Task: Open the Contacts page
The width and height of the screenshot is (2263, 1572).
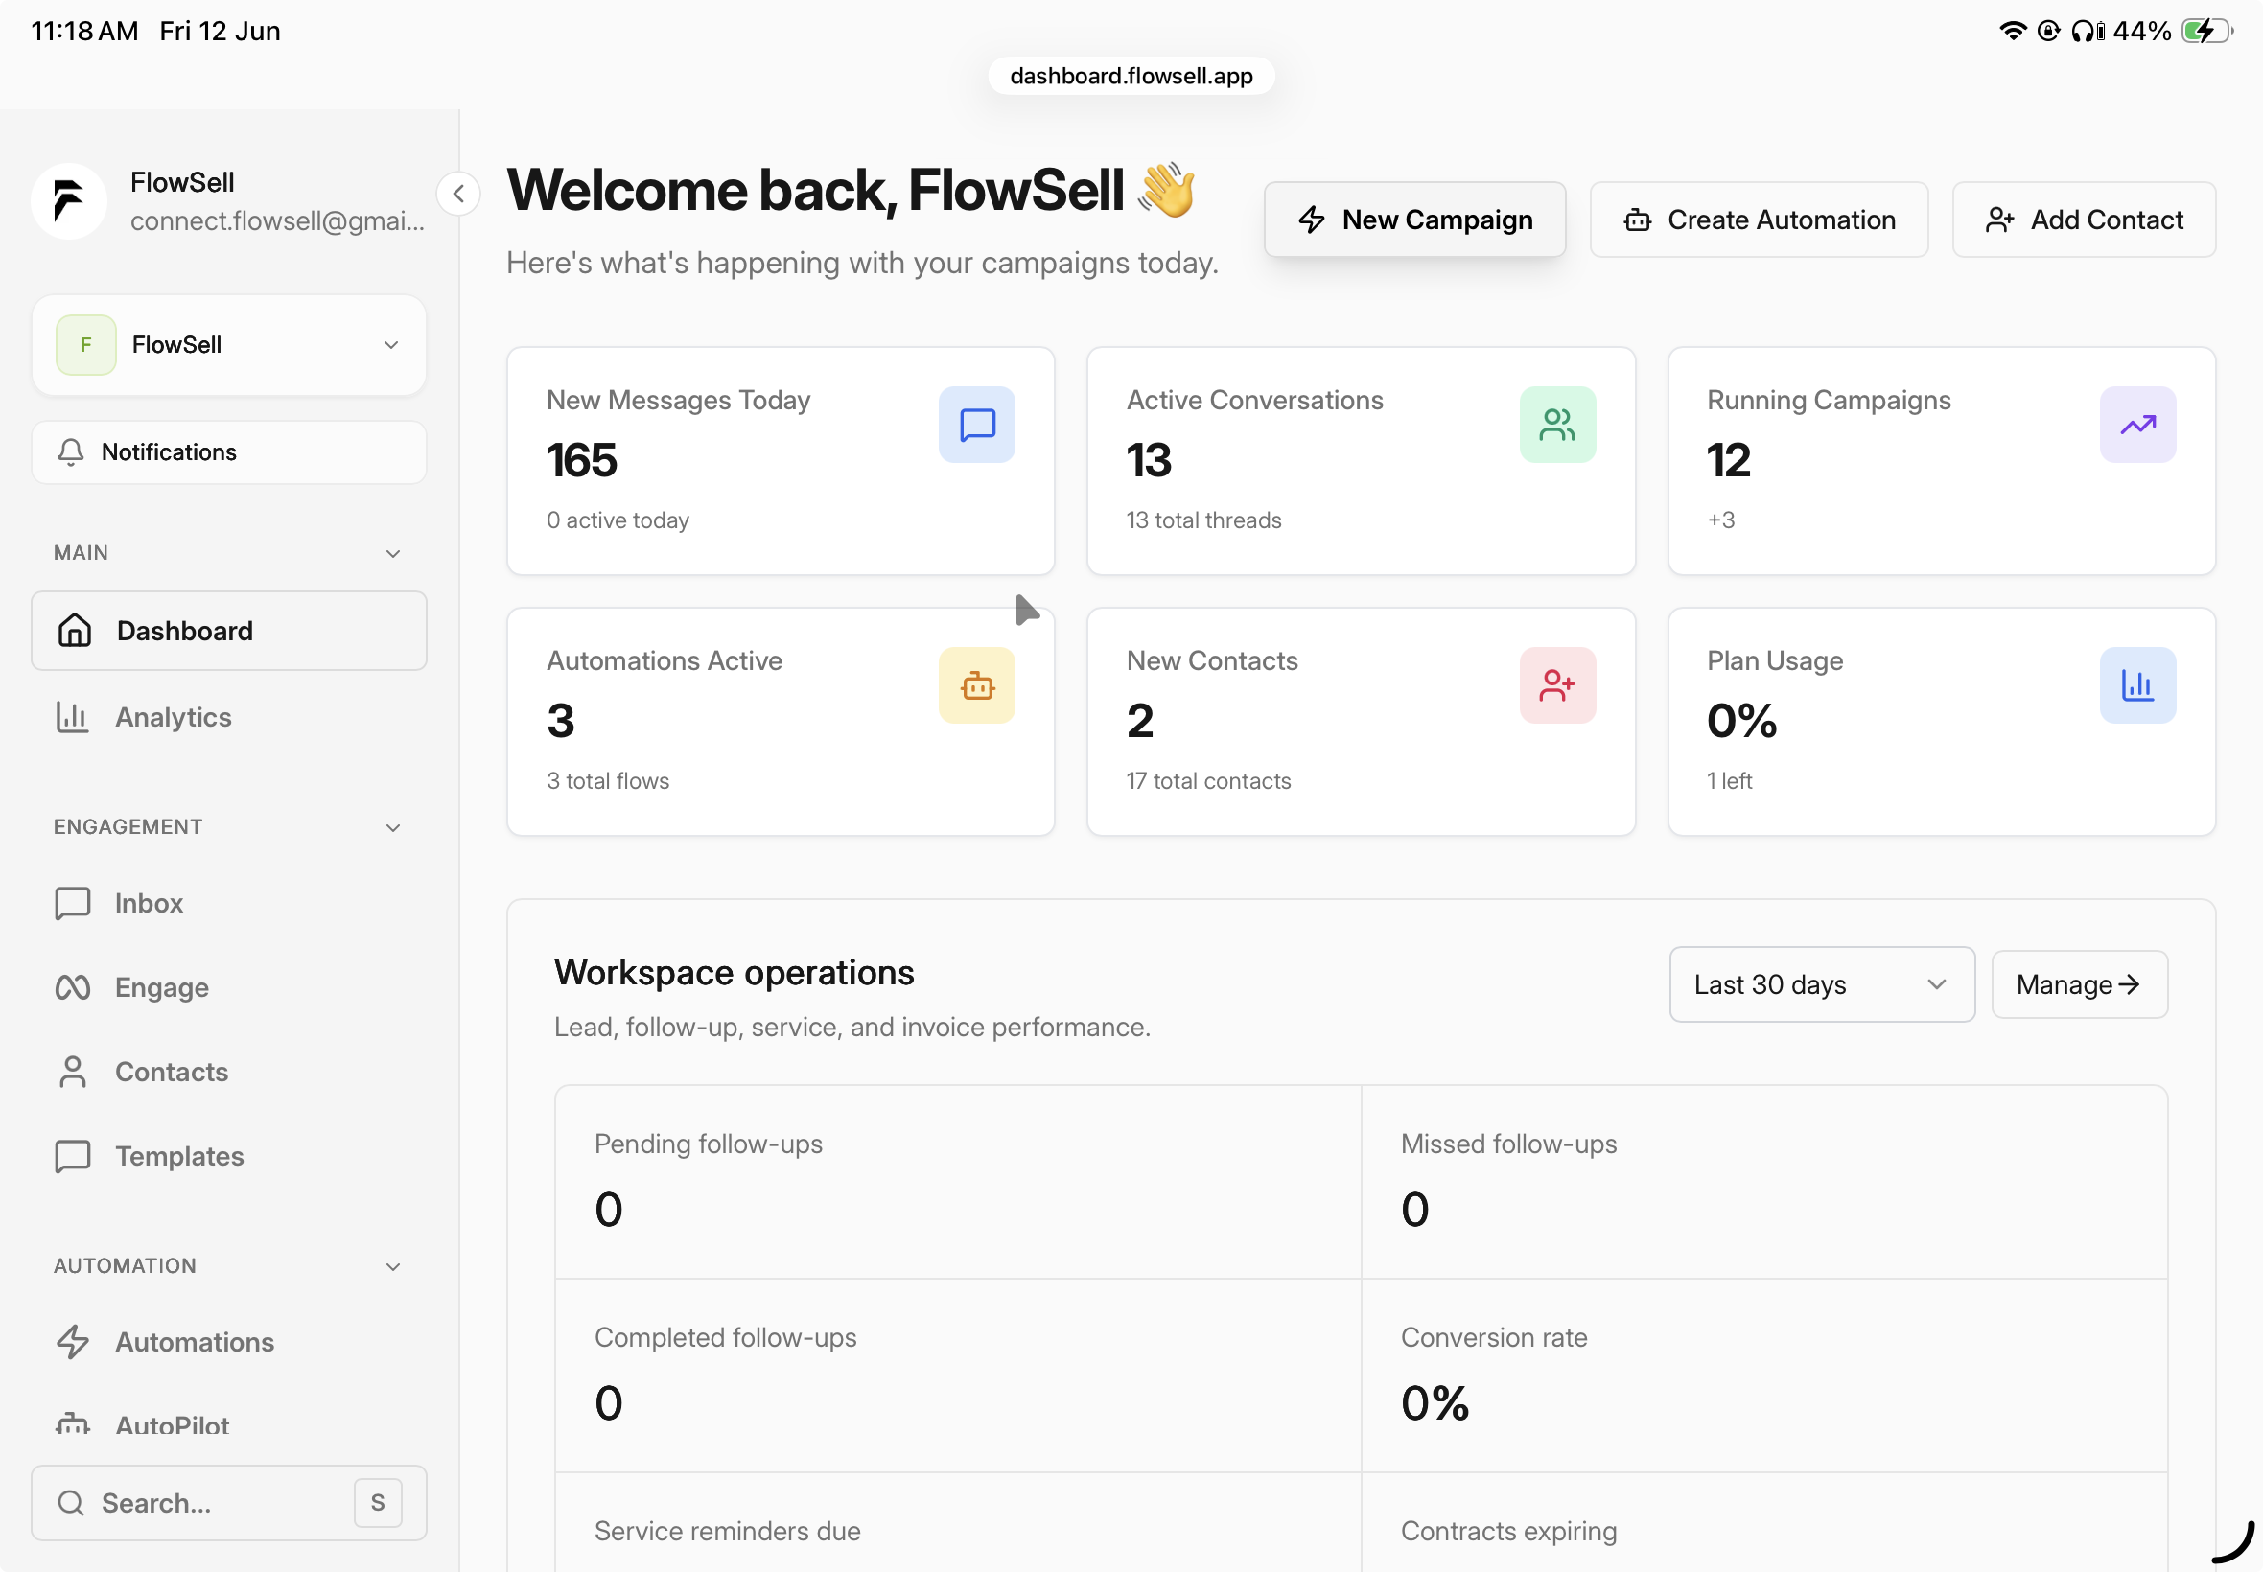Action: click(229, 1072)
